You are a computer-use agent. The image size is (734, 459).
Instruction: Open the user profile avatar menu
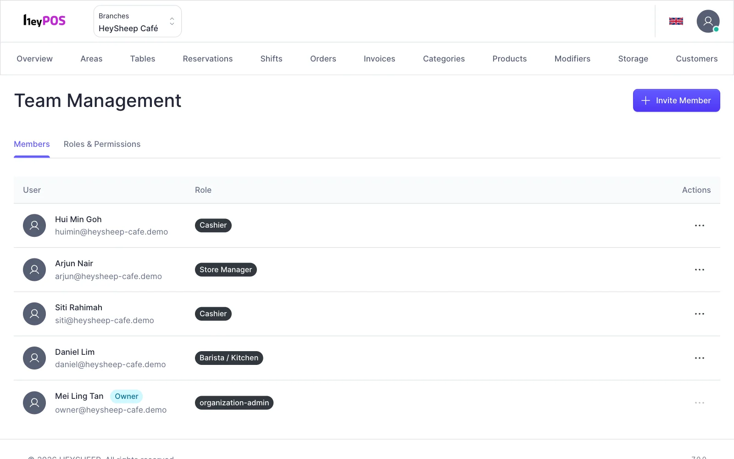pos(708,21)
